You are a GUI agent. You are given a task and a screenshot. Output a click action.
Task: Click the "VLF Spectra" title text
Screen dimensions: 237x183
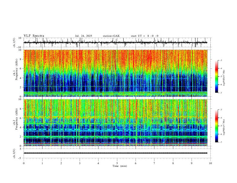(34, 36)
